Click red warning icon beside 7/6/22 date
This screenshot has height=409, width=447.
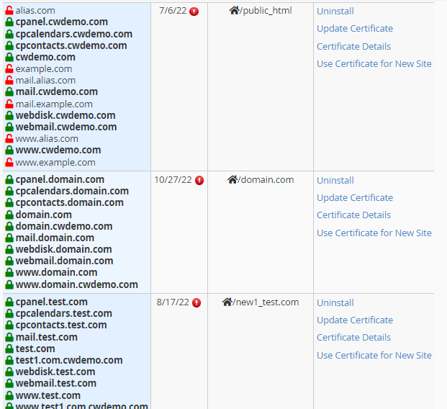tap(194, 12)
